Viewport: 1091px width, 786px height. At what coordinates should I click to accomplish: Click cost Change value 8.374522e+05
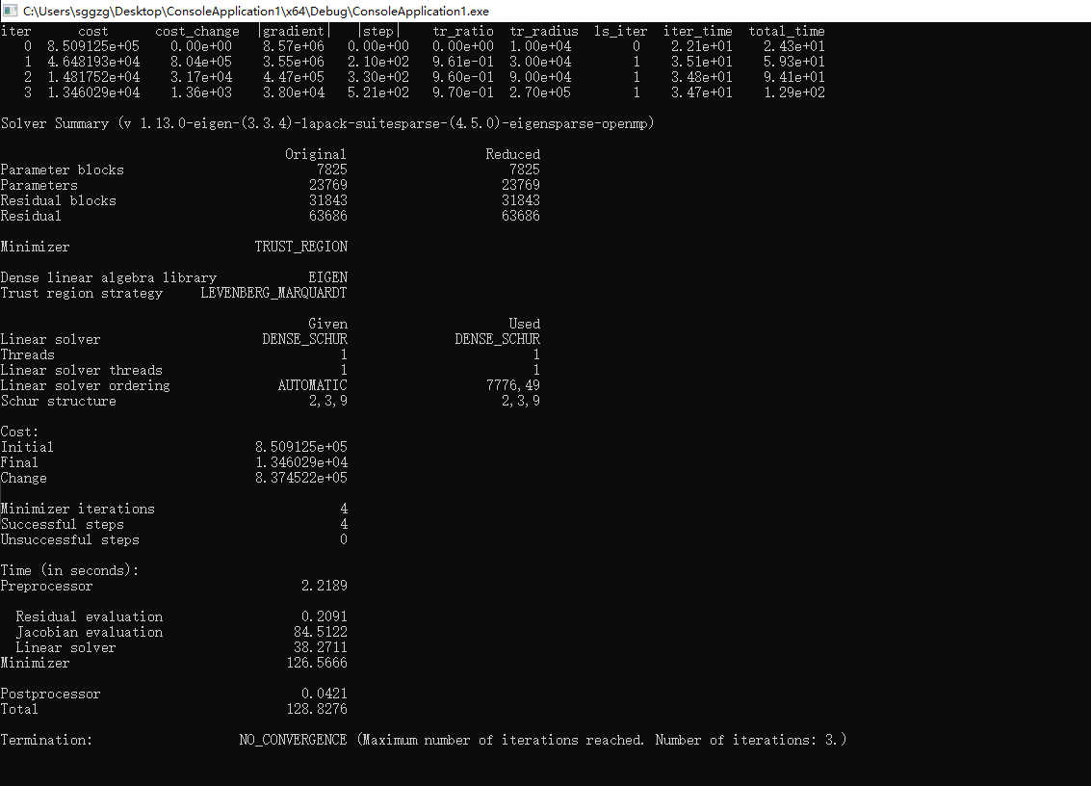pos(300,478)
